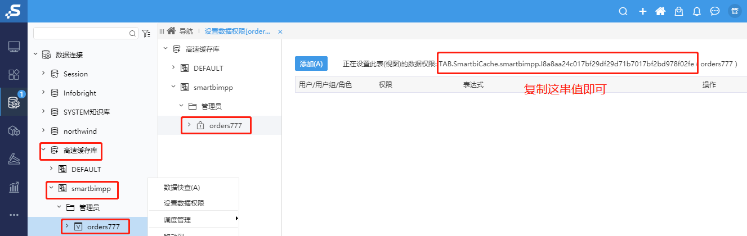Switch to the 设置数据权限[order... tab
The image size is (747, 236).
coord(237,31)
